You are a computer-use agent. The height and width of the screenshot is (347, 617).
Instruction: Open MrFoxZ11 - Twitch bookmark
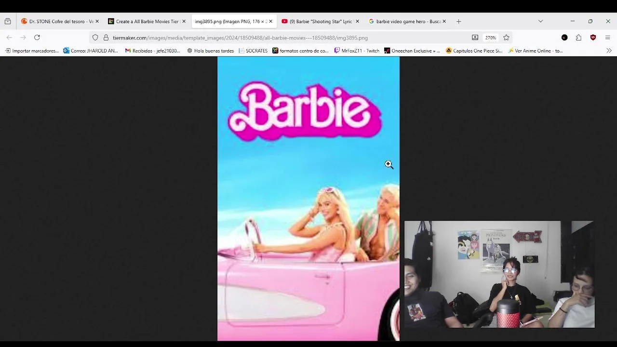coord(357,51)
